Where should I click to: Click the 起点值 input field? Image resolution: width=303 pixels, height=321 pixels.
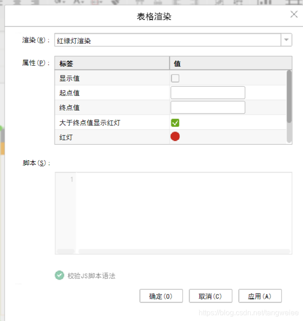tap(208, 93)
